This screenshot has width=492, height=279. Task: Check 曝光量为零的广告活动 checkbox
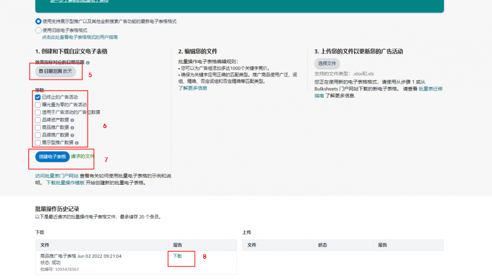click(38, 105)
